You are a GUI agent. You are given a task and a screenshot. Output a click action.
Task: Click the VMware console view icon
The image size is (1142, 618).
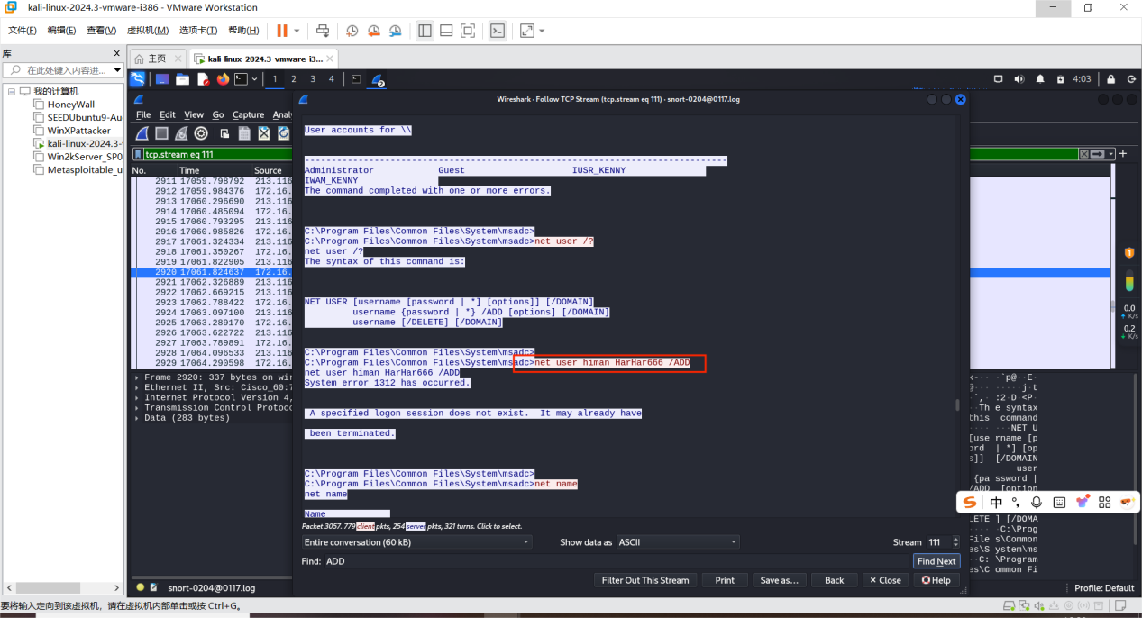point(498,31)
